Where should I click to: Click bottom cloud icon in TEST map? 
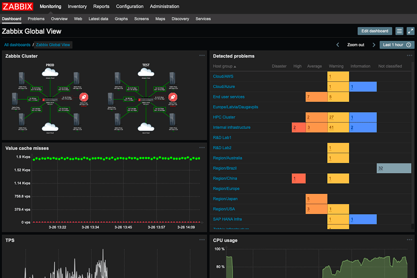[x=146, y=127]
